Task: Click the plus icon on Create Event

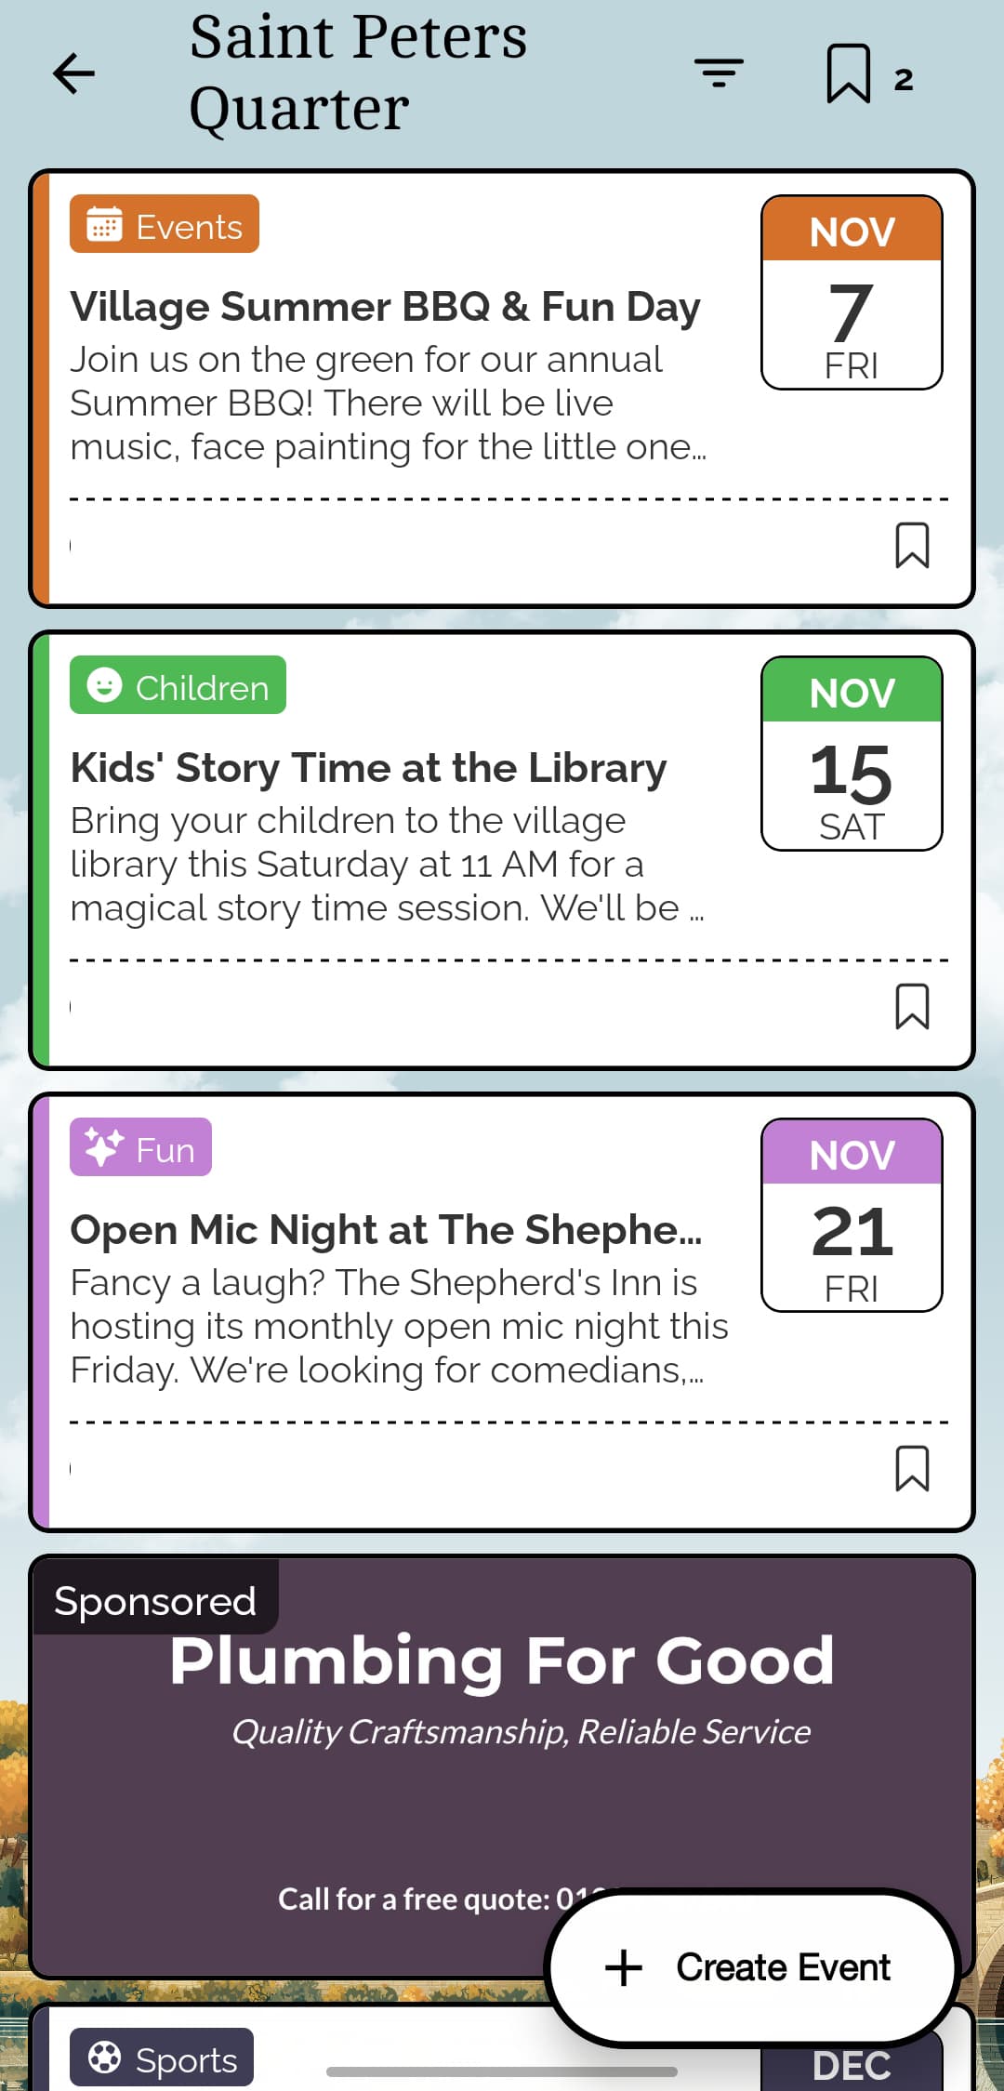Action: click(x=624, y=1968)
